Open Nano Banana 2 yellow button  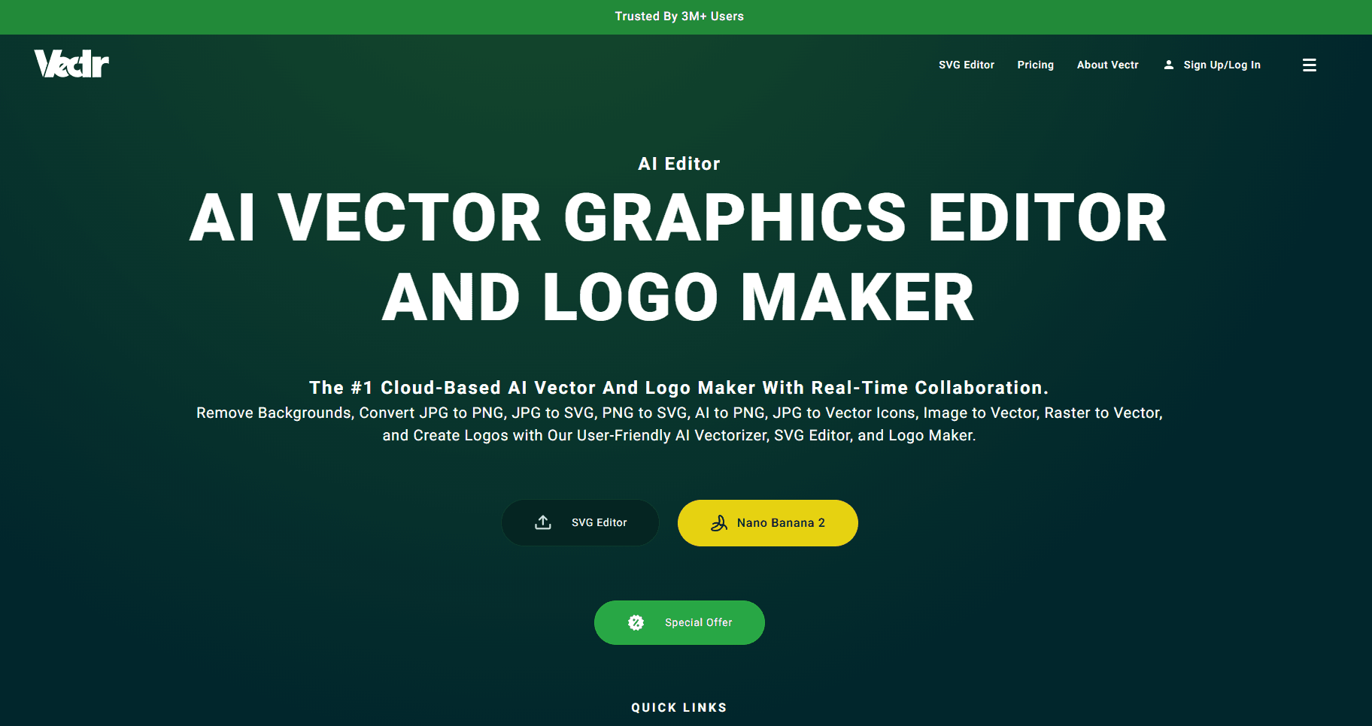pos(768,523)
